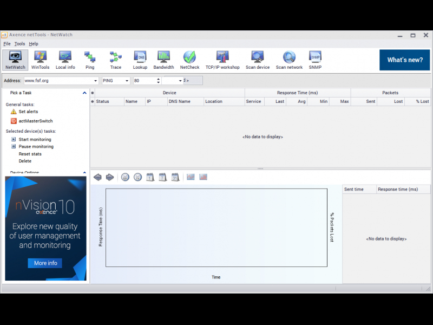The height and width of the screenshot is (325, 433).
Task: Click Start monitoring task link
Action: click(x=35, y=139)
